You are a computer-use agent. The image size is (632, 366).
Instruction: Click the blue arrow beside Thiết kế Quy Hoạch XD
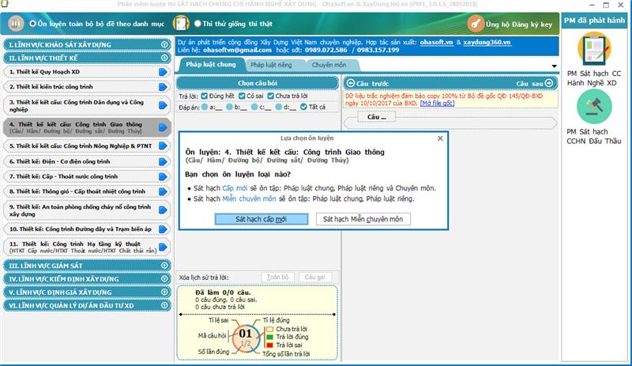[163, 72]
